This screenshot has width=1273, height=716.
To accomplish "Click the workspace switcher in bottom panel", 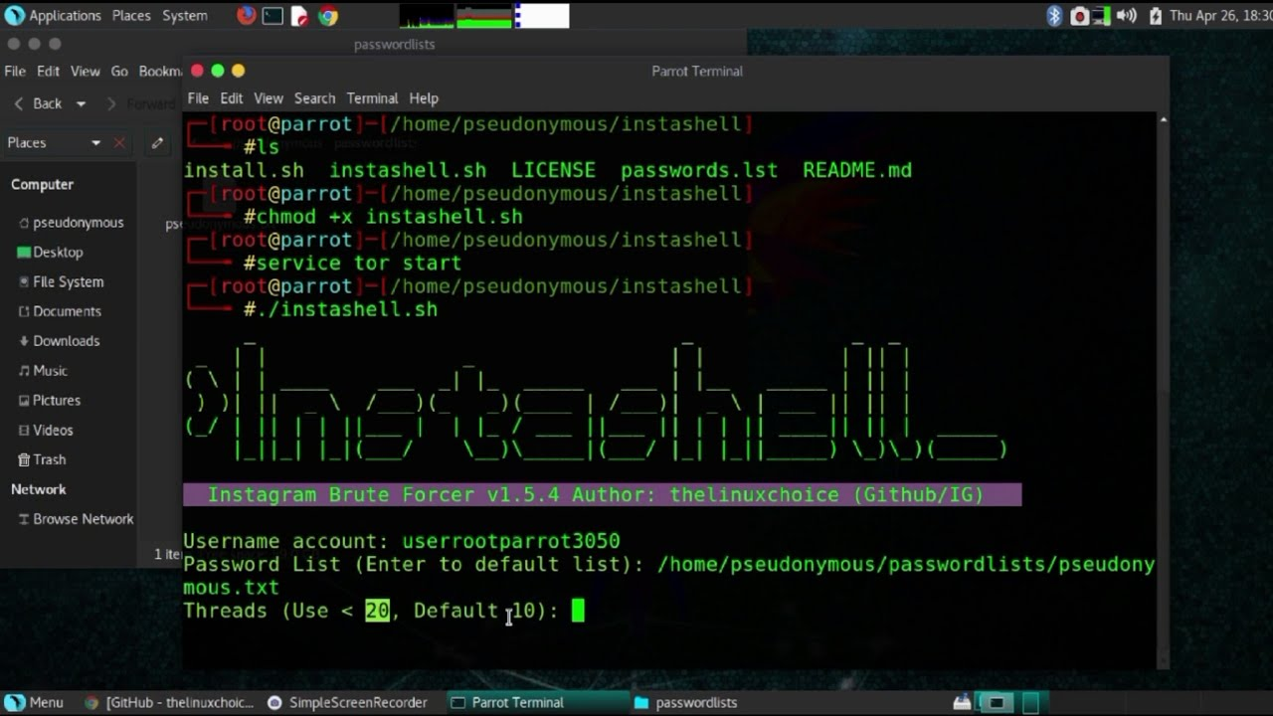I will point(1011,702).
